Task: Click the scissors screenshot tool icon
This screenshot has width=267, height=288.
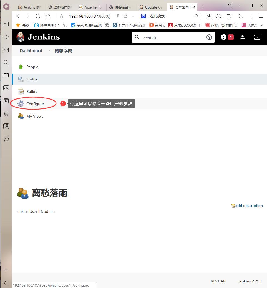Action: (218, 16)
